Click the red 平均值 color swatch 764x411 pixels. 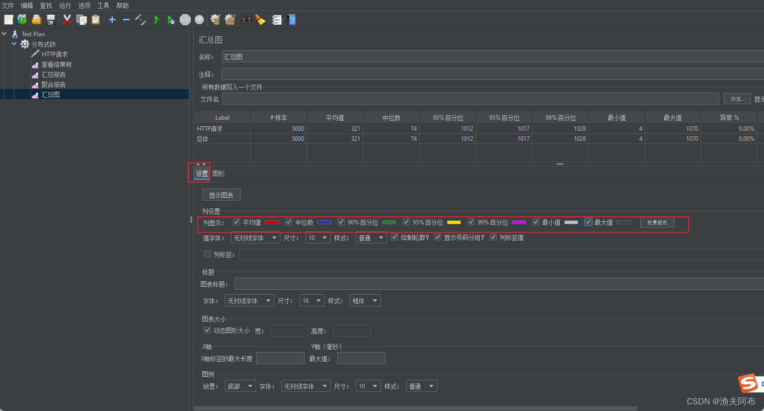coord(272,222)
